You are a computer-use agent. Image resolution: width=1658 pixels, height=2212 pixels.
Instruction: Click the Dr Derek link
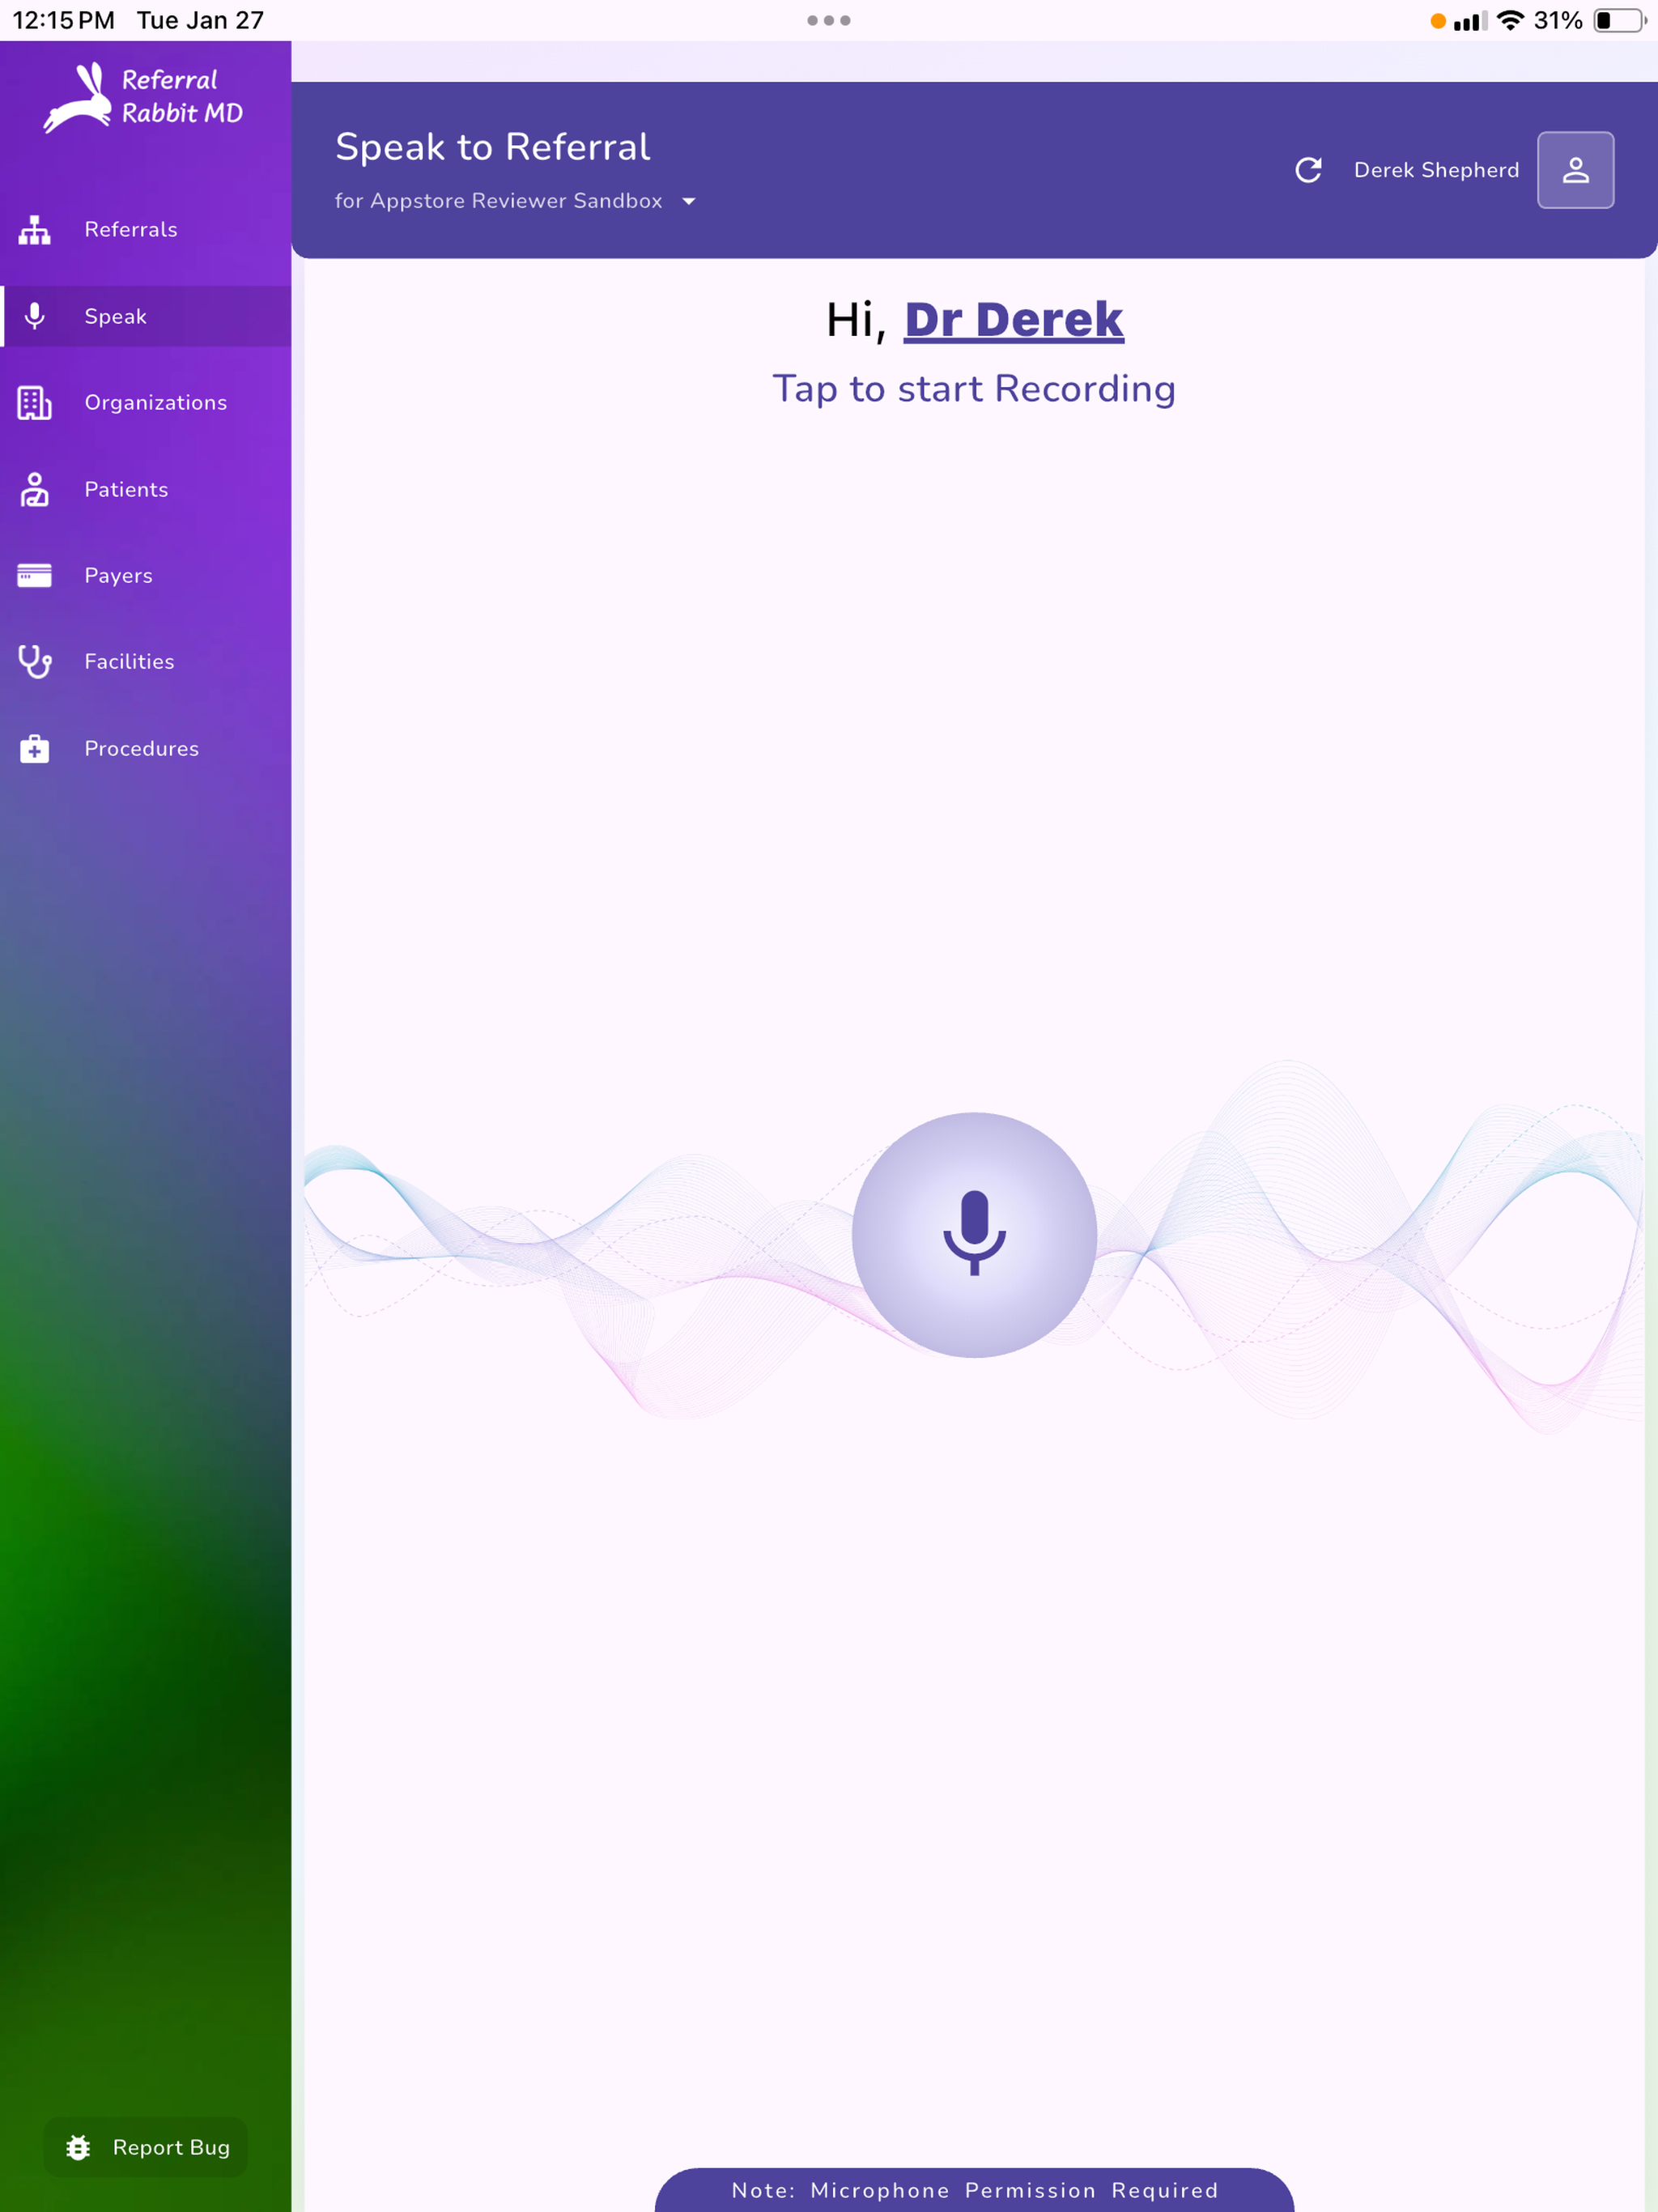[1014, 320]
